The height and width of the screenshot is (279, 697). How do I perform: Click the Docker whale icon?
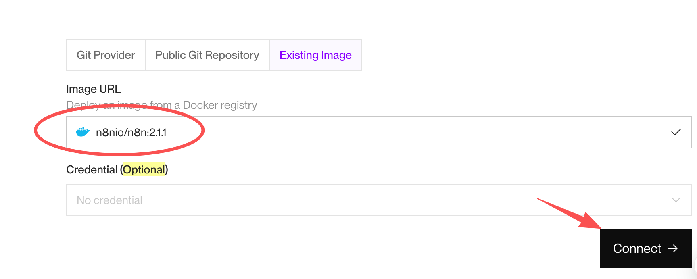click(x=83, y=132)
